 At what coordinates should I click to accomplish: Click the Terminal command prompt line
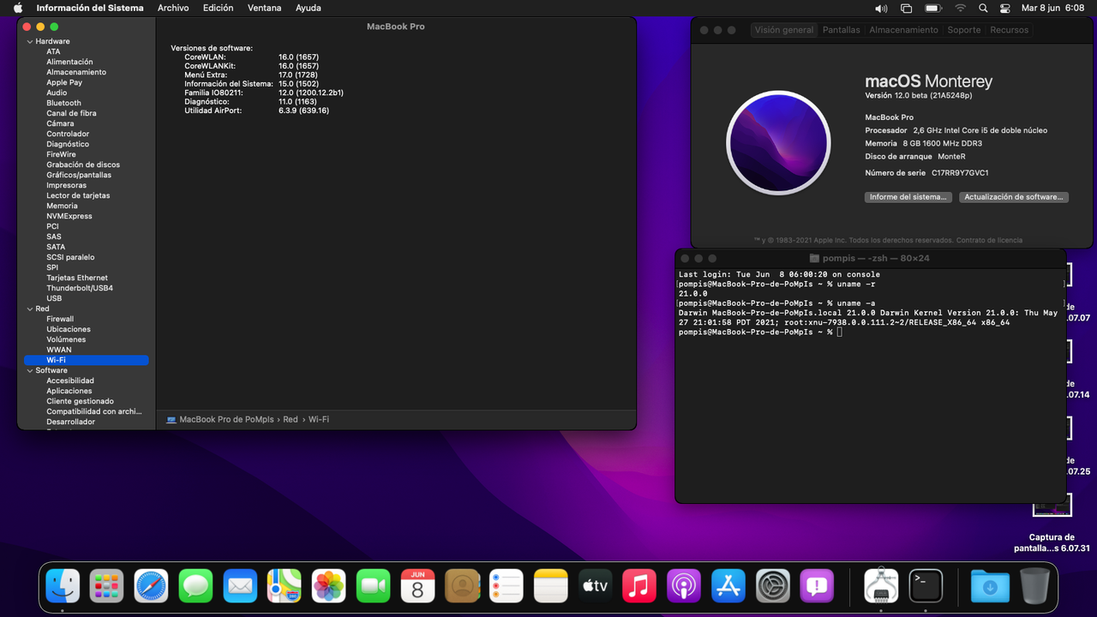click(759, 332)
